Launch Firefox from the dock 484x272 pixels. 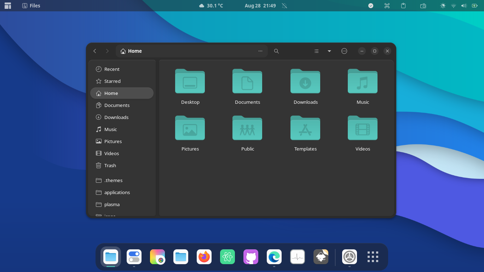coord(204,257)
